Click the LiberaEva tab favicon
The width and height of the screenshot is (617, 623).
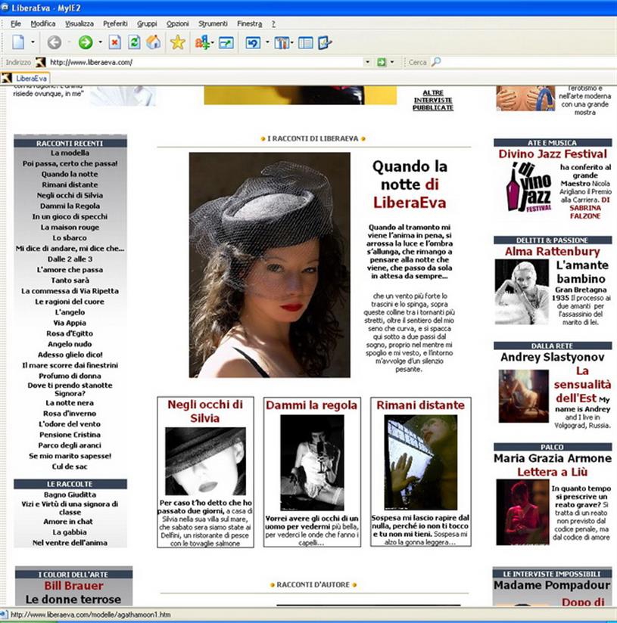(7, 79)
